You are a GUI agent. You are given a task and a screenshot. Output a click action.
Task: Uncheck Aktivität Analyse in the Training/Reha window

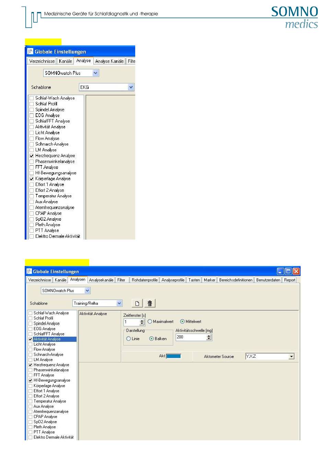(x=30, y=339)
